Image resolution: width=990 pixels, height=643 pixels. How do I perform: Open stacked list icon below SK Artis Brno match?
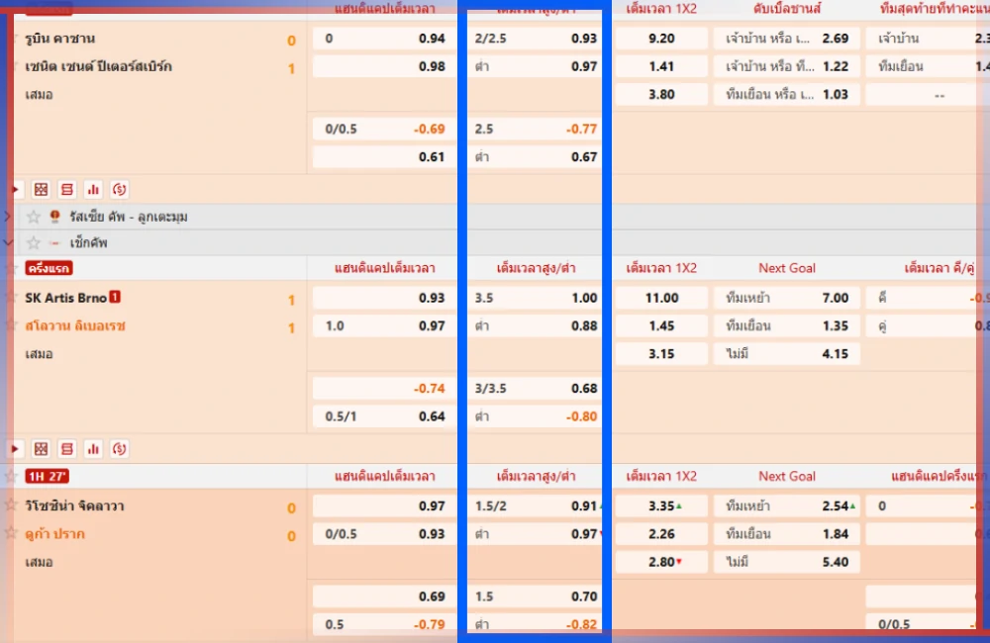[67, 449]
